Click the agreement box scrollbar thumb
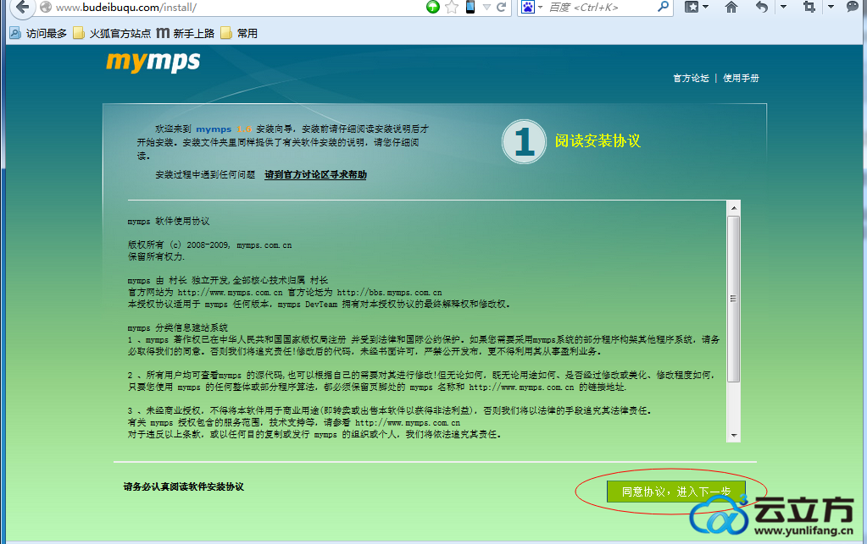Screen dimensions: 867x544 734,299
